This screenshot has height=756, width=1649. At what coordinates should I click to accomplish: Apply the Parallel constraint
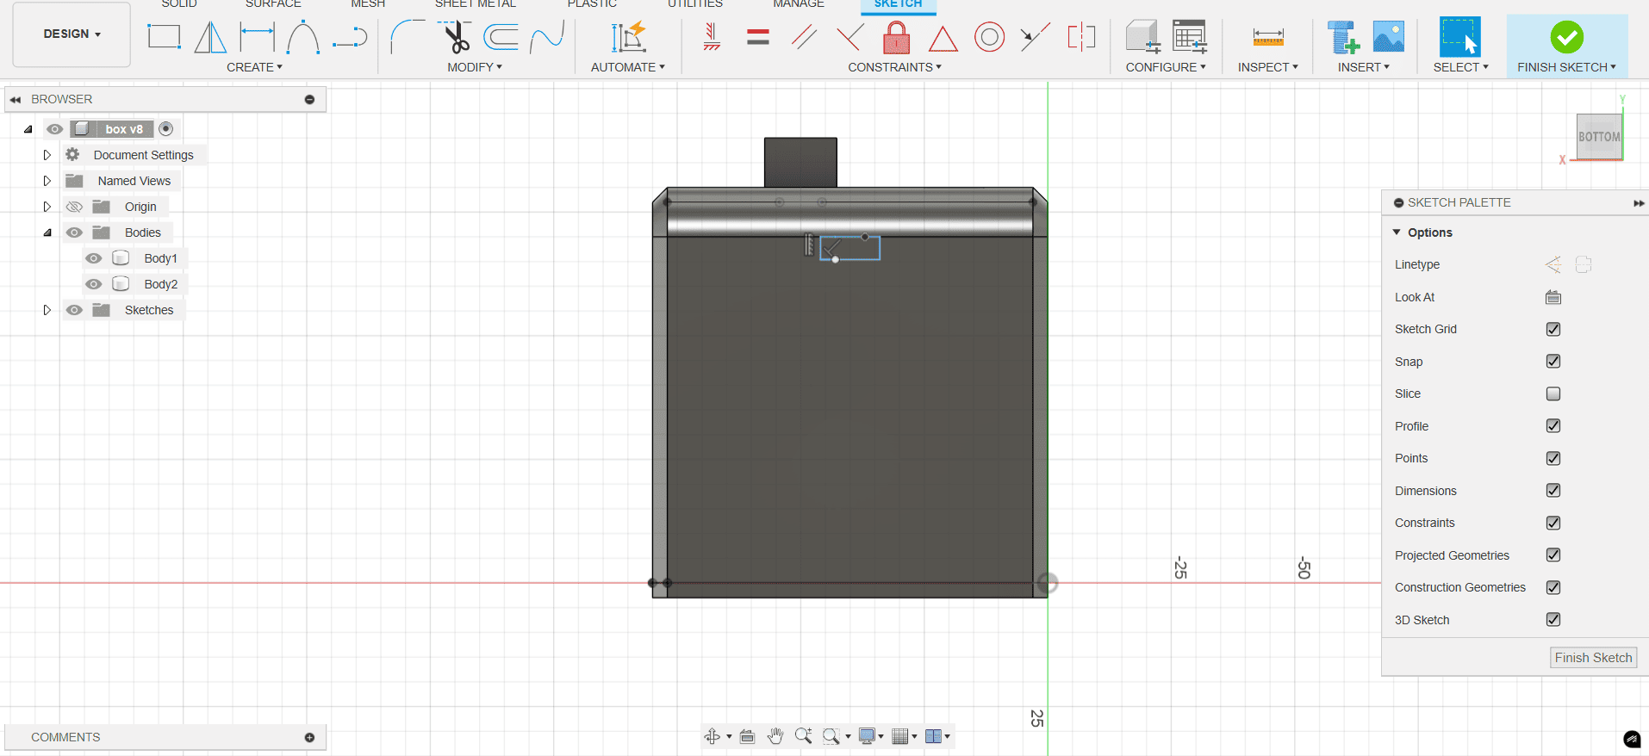[804, 37]
